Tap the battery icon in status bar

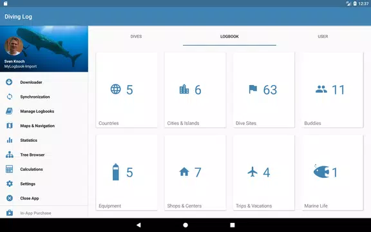355,4
